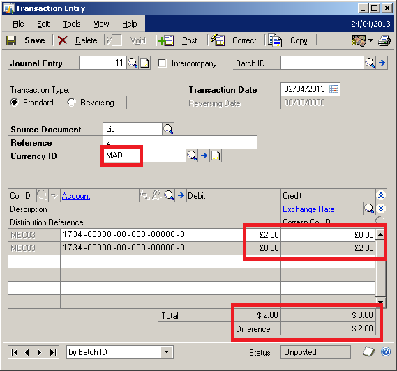
Task: Click the Batch ID input field
Action: coord(322,63)
